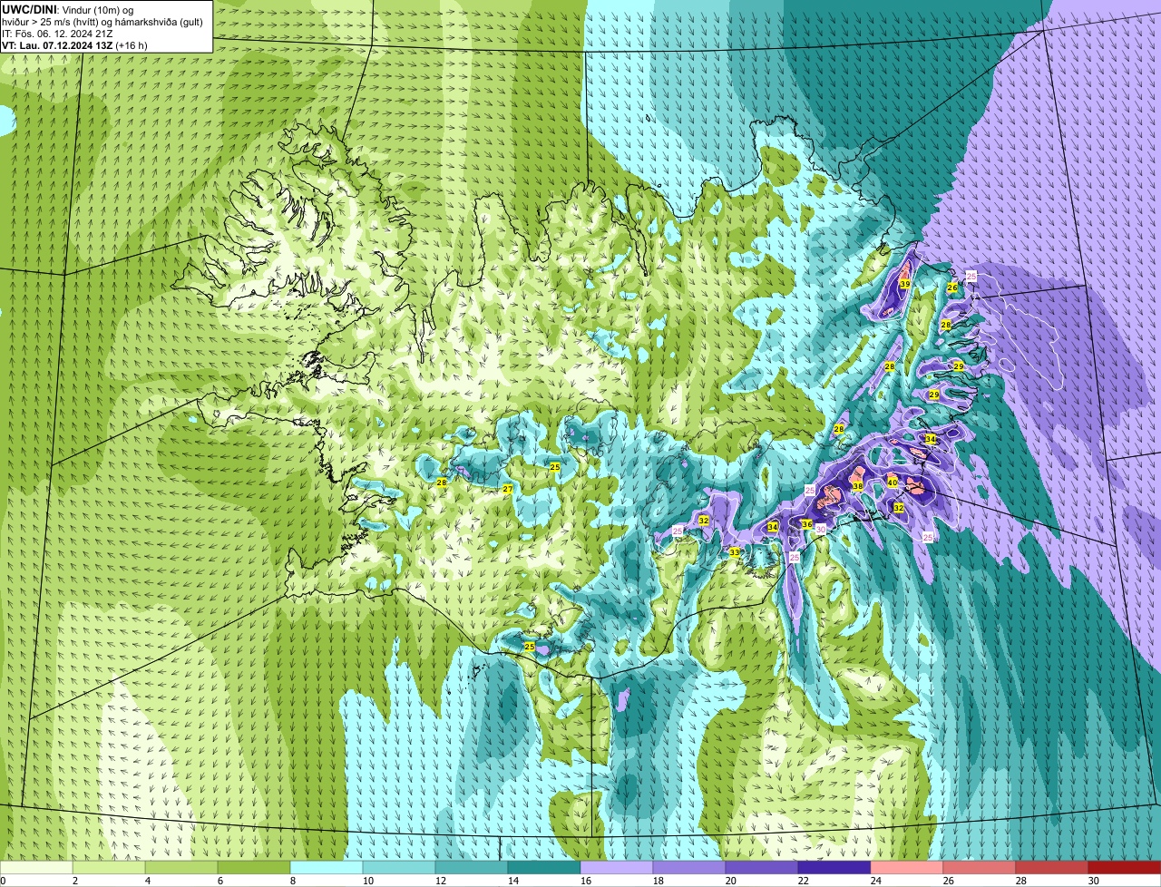The height and width of the screenshot is (887, 1161).
Task: Click the white 30 gust contour label
Action: pos(820,529)
